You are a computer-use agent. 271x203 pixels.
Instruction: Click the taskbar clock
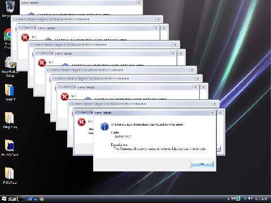coord(261,198)
